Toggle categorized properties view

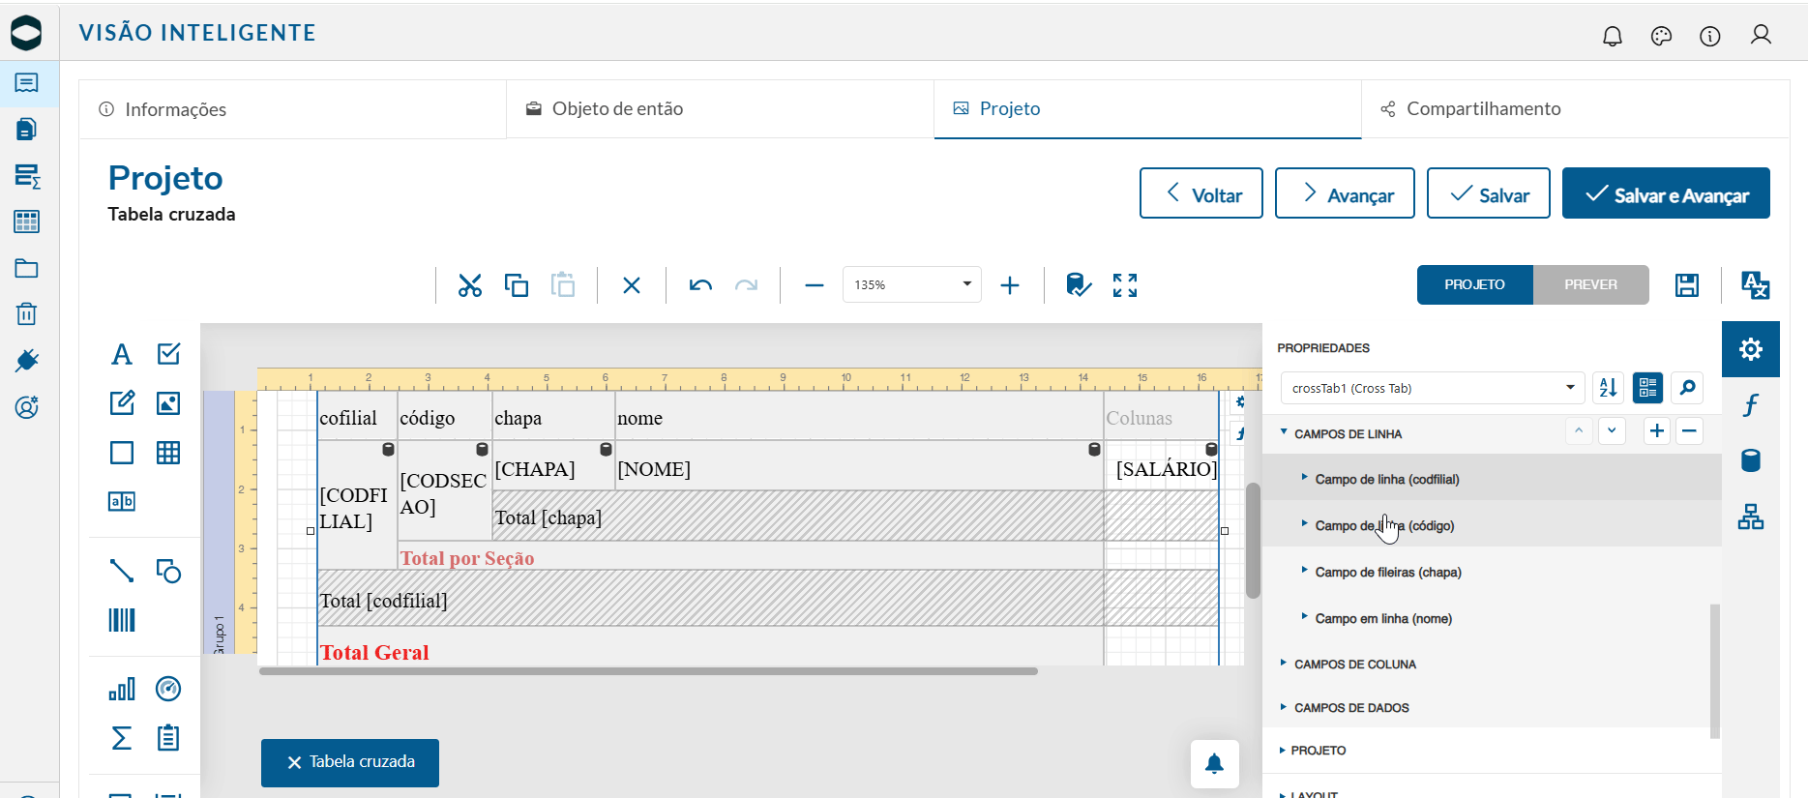click(x=1648, y=388)
